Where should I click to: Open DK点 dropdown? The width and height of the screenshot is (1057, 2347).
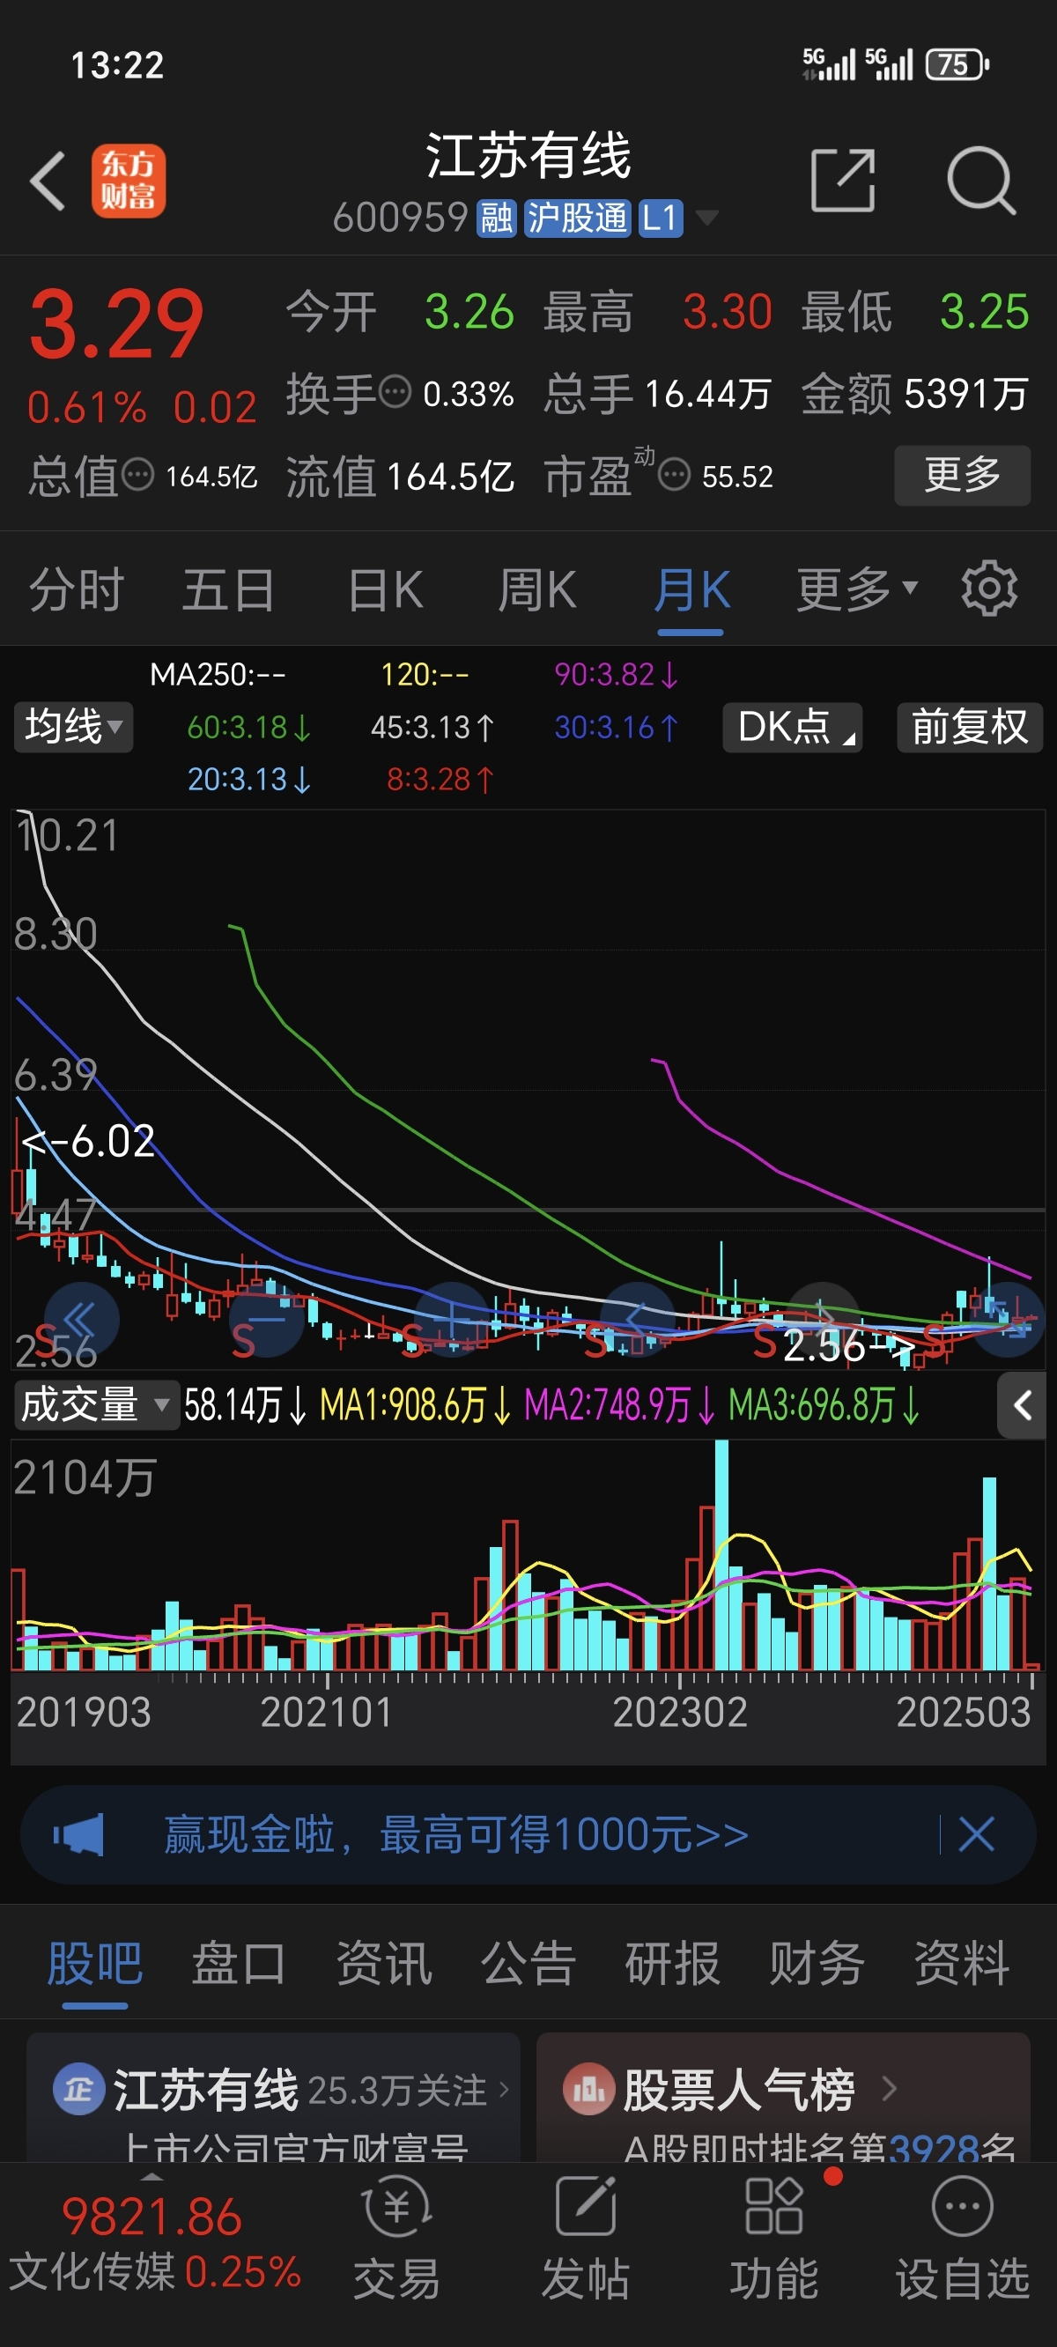tap(792, 726)
